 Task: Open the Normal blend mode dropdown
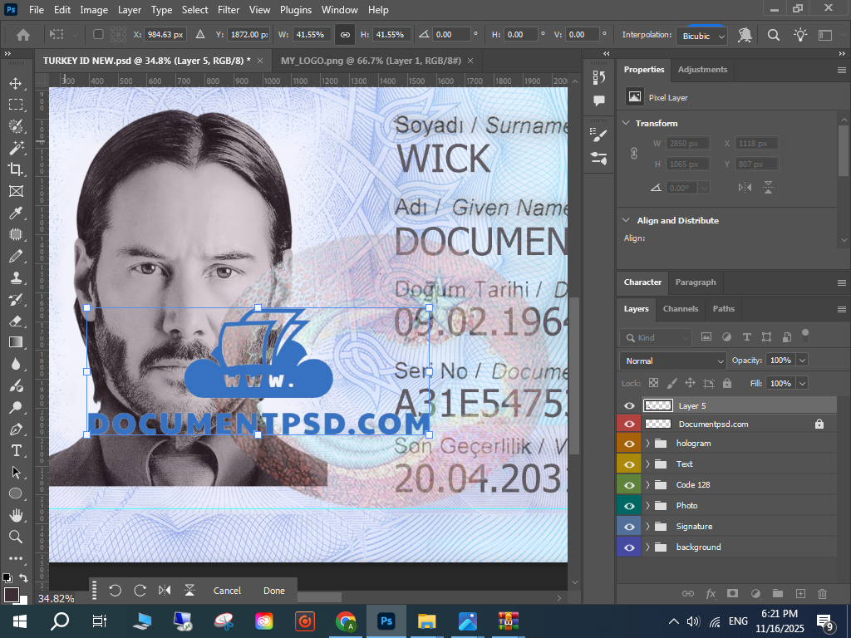pyautogui.click(x=672, y=361)
